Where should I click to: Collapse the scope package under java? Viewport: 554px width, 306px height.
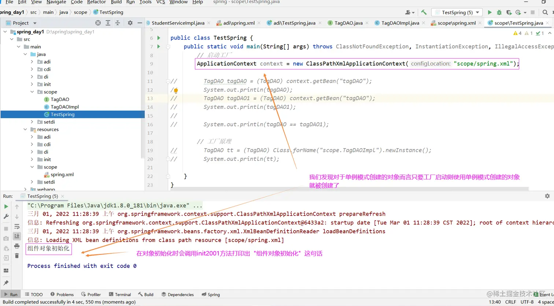[32, 92]
